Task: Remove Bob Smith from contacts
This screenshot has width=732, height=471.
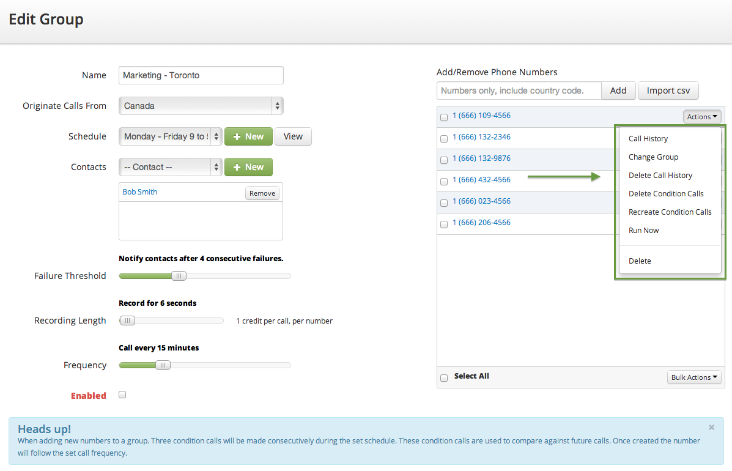Action: pos(262,193)
